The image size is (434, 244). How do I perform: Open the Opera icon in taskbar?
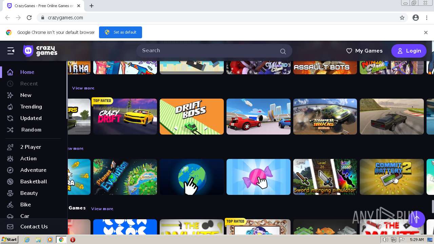click(73, 240)
